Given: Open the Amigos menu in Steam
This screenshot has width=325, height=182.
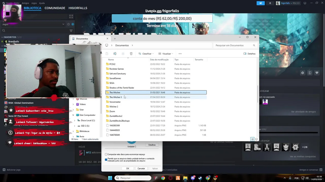Looking at the screenshot, I should tap(25, 3).
